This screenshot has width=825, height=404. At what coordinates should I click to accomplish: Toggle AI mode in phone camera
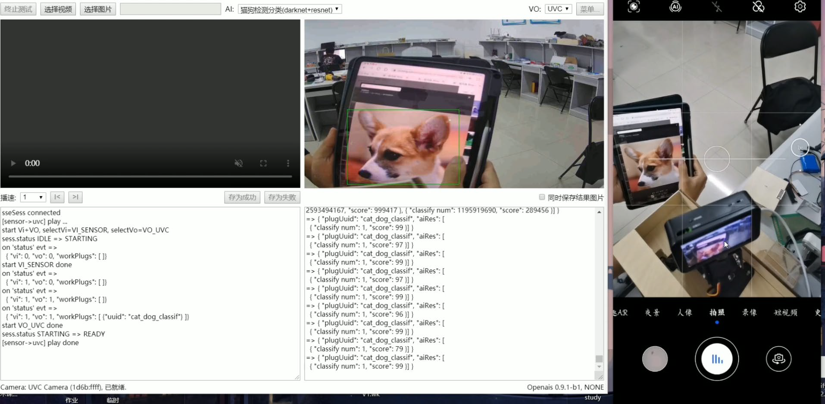click(675, 6)
